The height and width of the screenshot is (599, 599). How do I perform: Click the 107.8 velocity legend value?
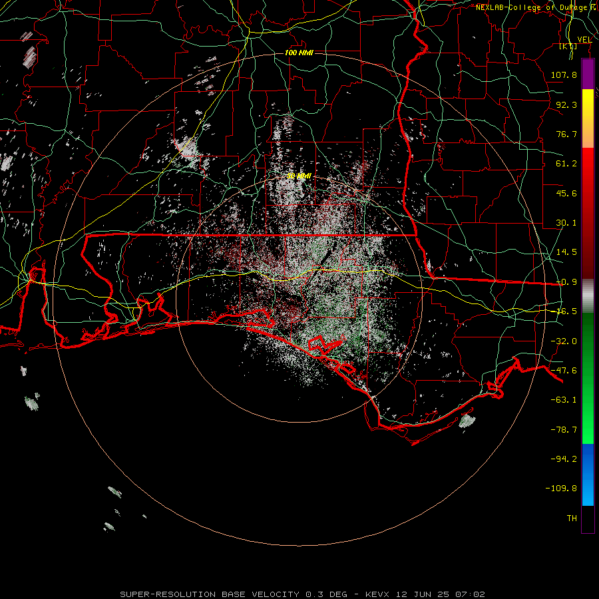564,75
